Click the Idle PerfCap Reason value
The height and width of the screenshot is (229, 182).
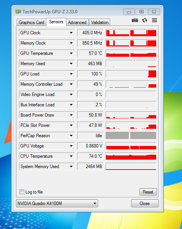click(90, 136)
